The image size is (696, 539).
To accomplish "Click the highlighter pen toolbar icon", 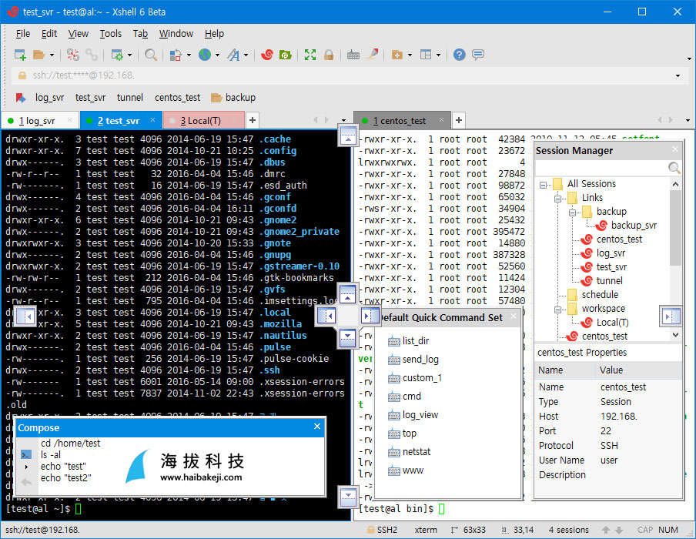I will pos(373,55).
